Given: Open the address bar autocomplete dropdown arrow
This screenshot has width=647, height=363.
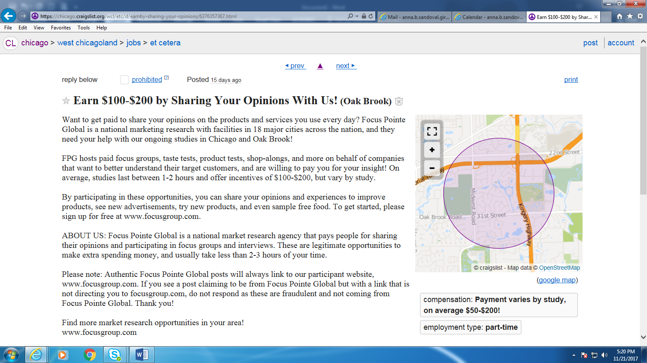Looking at the screenshot, I should coord(357,16).
